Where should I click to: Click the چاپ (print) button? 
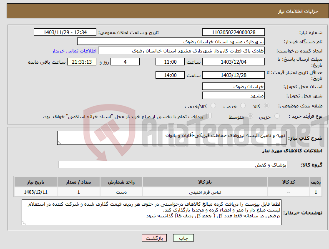pos(183,238)
